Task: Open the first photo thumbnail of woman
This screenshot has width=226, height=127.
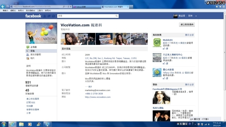Action: tap(69, 39)
